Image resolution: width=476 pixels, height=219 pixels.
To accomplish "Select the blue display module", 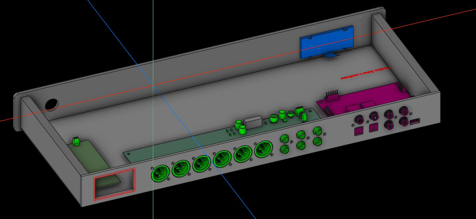I will click(x=326, y=41).
